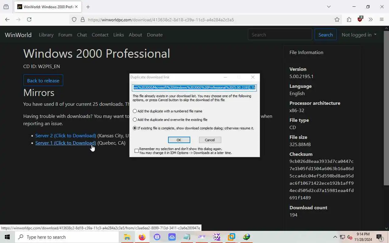Download from Server 2 link

coord(66,135)
